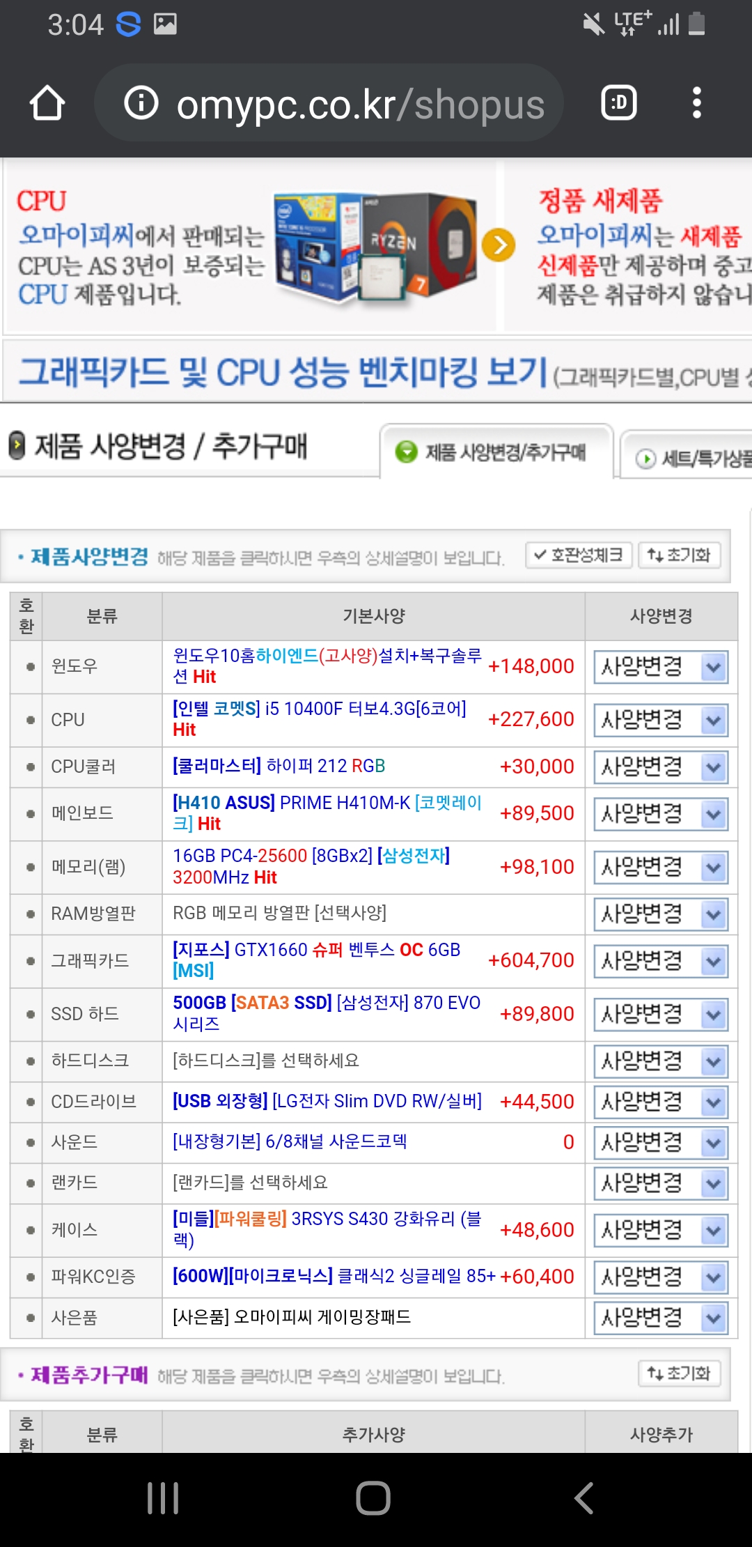Click the +227,600 price of CPU
Viewport: 752px width, 1547px height.
[531, 719]
